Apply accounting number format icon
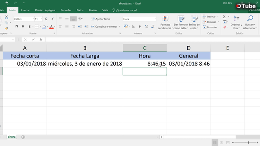260x146 pixels. [126, 26]
